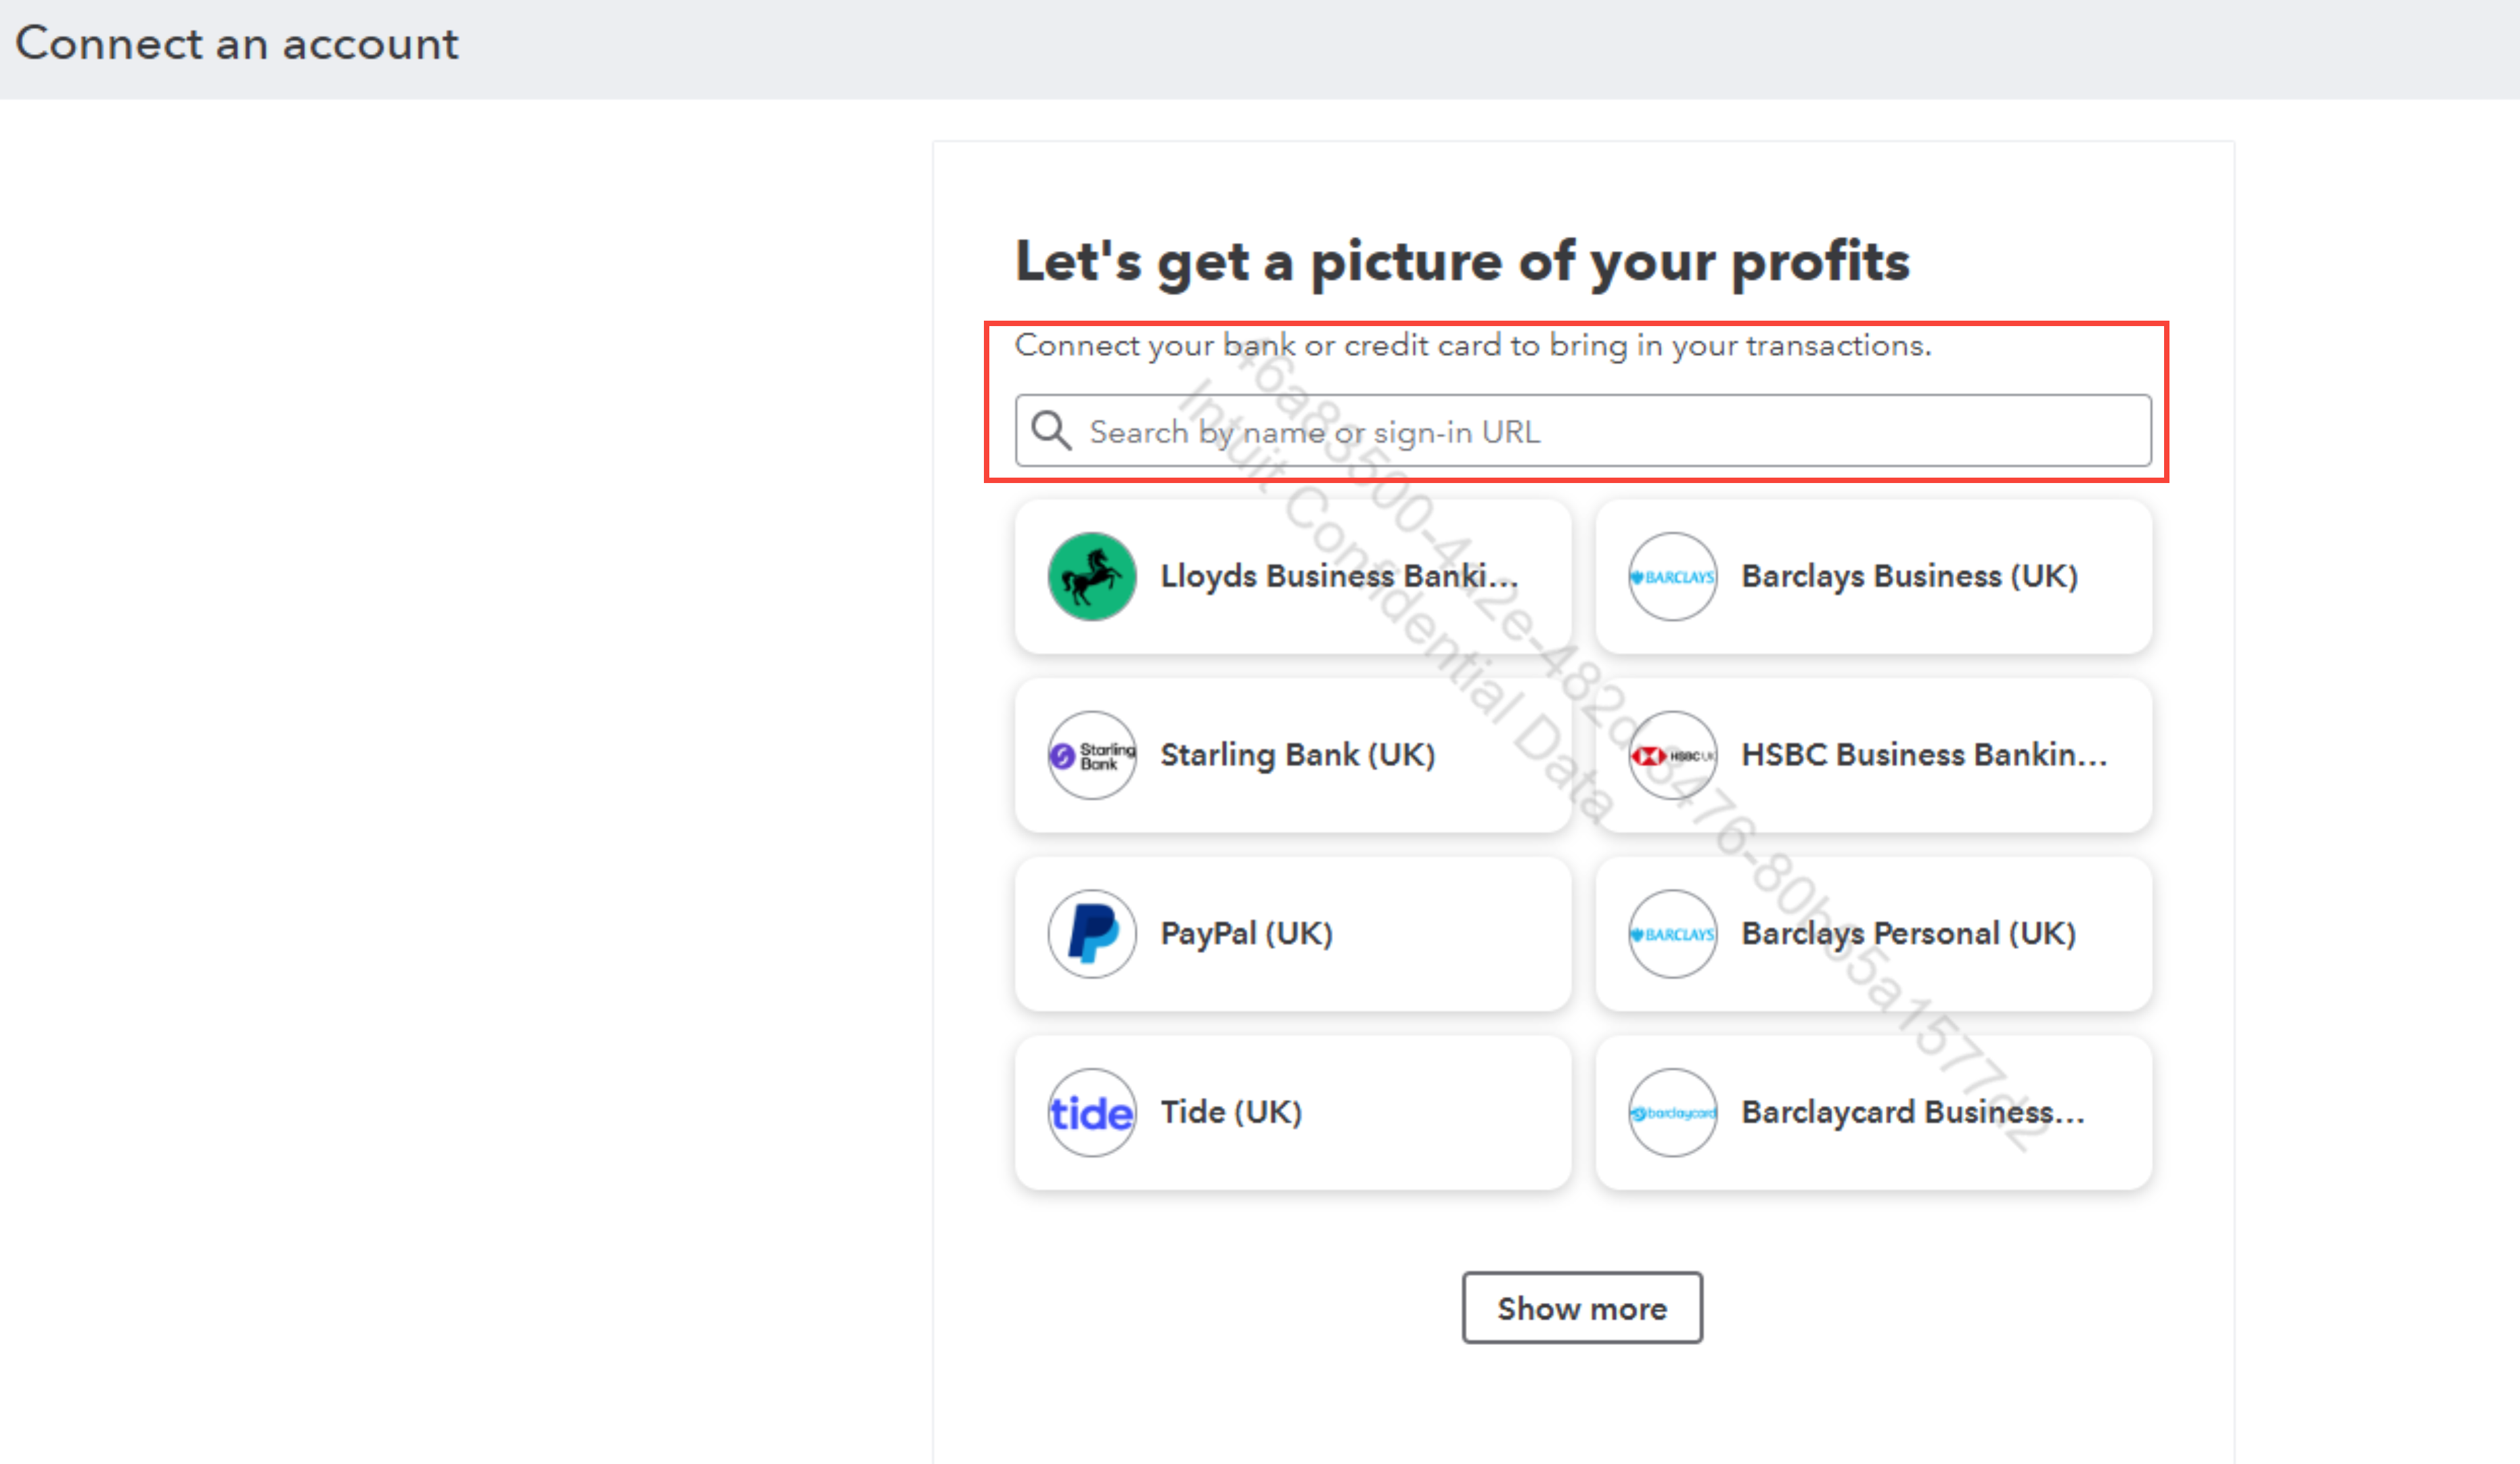Select the 'Lloyds Business Banki...' label
Screen dimensions: 2520x1464
pyautogui.click(x=1339, y=577)
